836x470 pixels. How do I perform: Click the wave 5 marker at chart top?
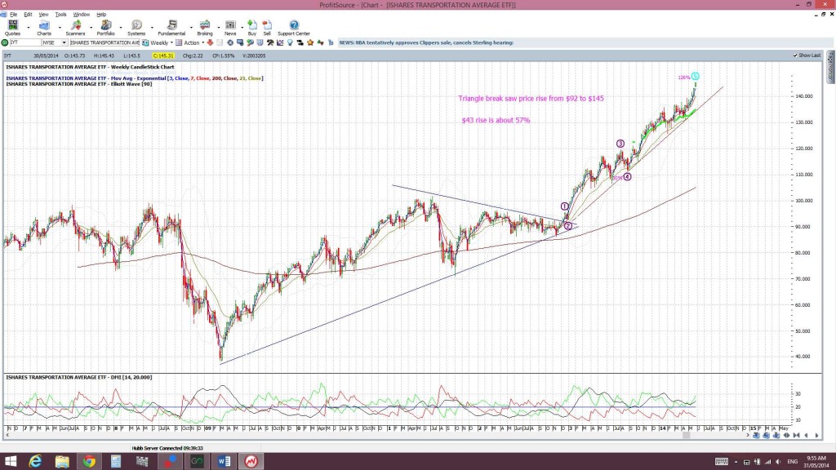point(695,76)
